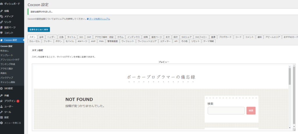
Task: Switch to the PWA tab
Action: click(x=102, y=41)
